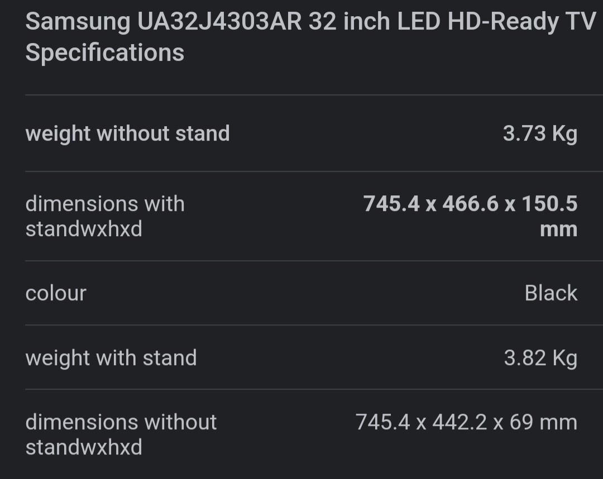
Task: Click the "weight with stand" label
Action: click(111, 358)
